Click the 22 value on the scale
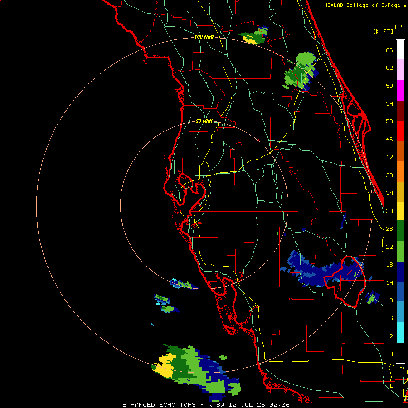The width and height of the screenshot is (408, 408). click(x=389, y=247)
